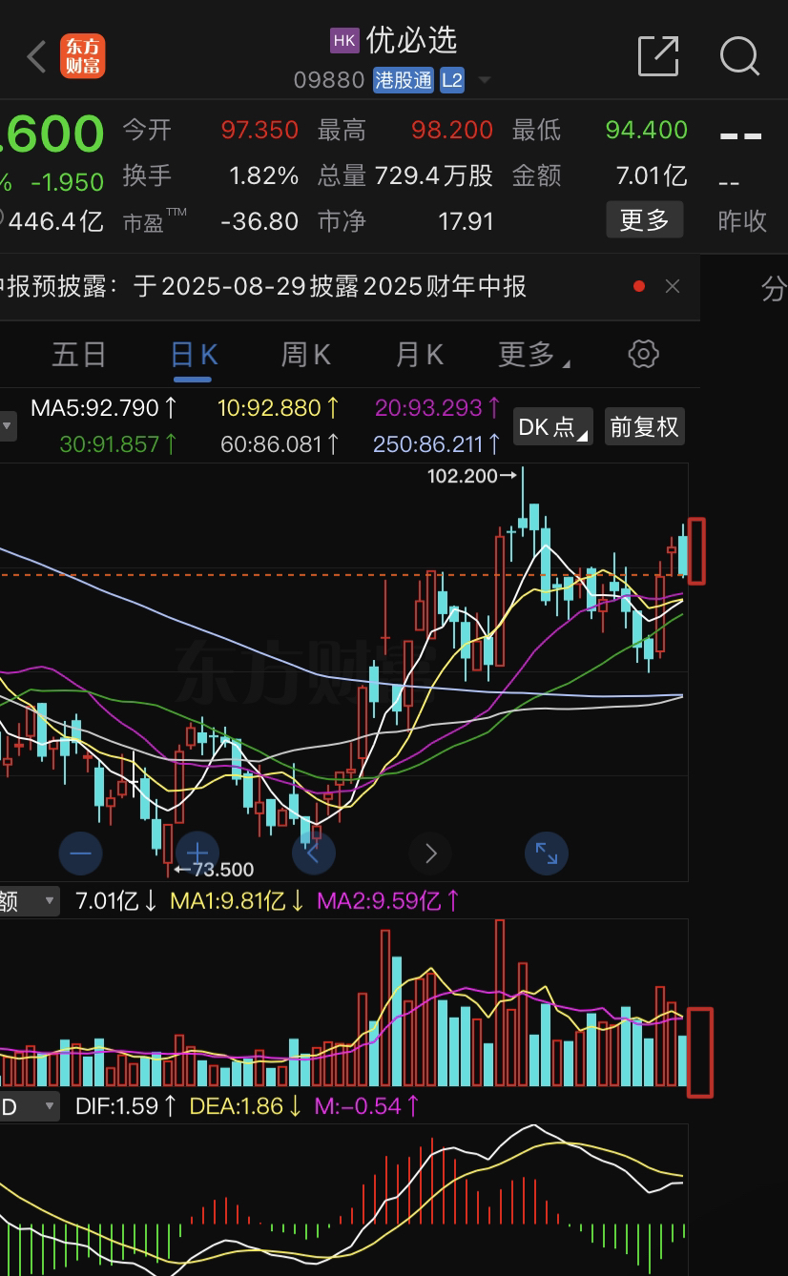Image resolution: width=788 pixels, height=1276 pixels.
Task: Tap the 更多 quote details button
Action: [x=645, y=220]
